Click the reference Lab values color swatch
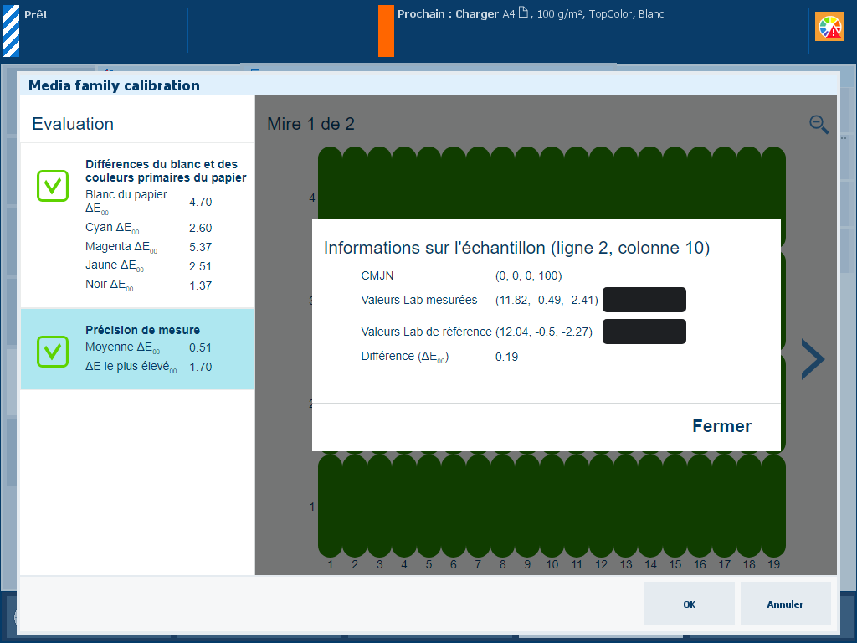Viewport: 857px width, 643px height. [644, 332]
